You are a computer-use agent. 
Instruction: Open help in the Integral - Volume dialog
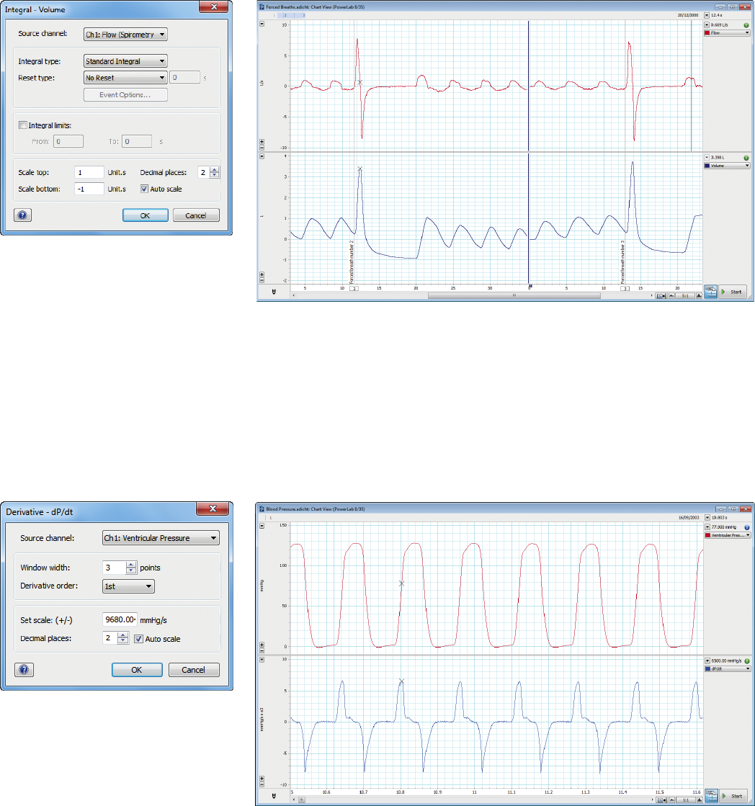pyautogui.click(x=22, y=215)
